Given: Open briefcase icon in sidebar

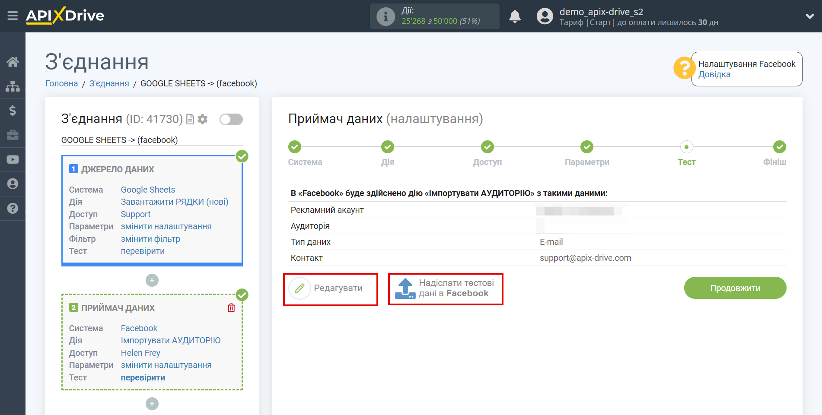Looking at the screenshot, I should [x=13, y=135].
